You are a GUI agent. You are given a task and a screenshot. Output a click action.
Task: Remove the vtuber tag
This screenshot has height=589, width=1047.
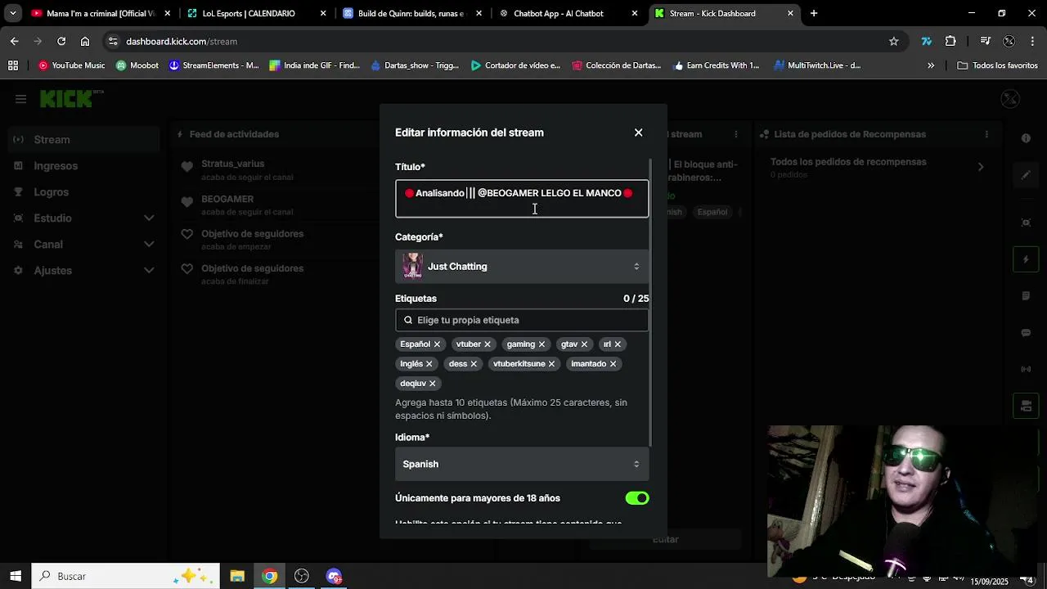(488, 344)
